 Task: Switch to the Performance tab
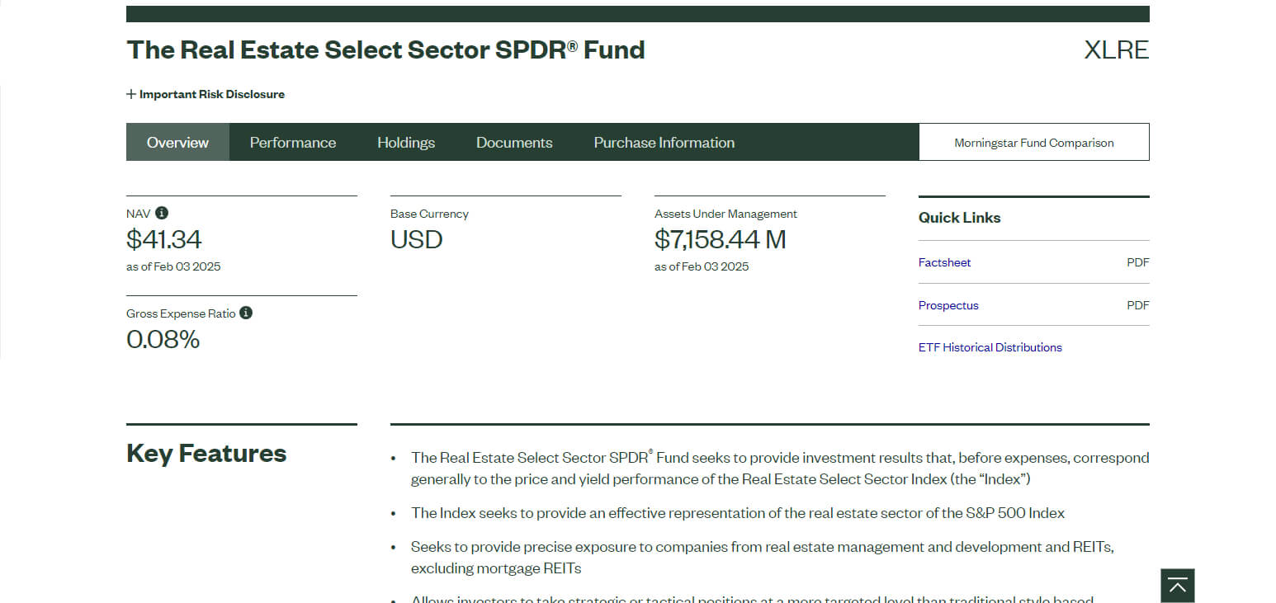click(x=293, y=142)
